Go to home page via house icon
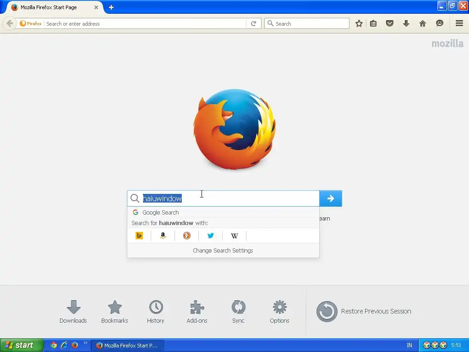The height and width of the screenshot is (352, 469). pyautogui.click(x=422, y=23)
